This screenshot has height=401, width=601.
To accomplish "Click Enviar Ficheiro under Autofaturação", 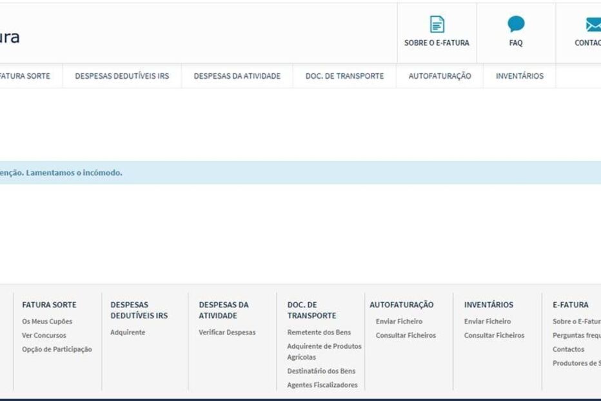I will click(x=399, y=320).
